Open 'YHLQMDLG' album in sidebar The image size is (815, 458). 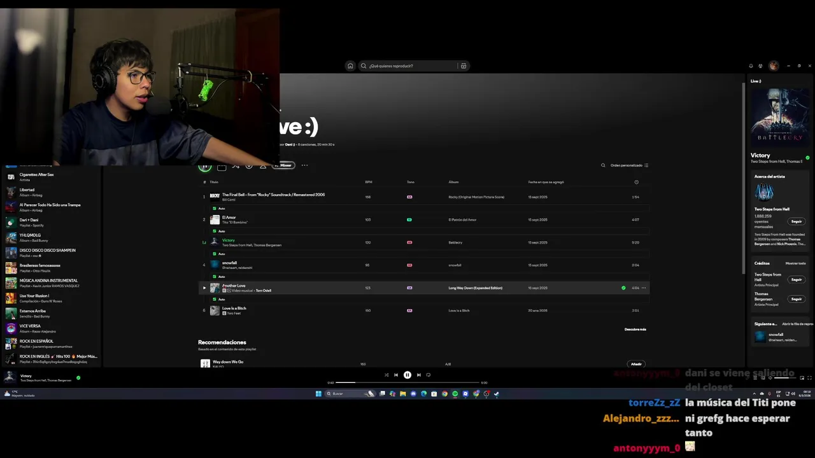pos(51,237)
